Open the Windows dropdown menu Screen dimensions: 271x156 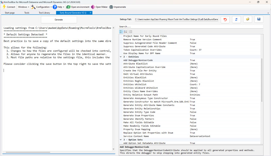23,7
